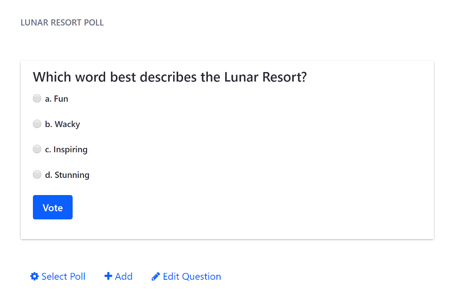Click the "Inspiring" answer label text
Viewport: 451px width, 291px height.
(70, 150)
